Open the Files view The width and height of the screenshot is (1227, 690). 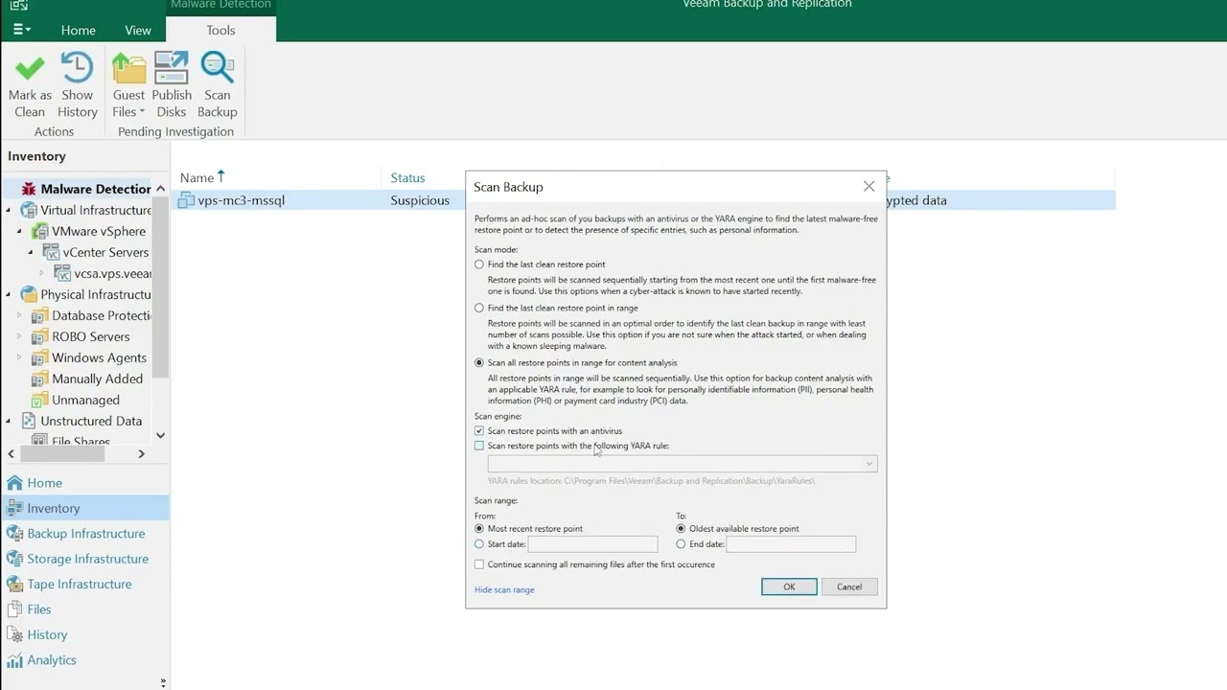point(84,609)
